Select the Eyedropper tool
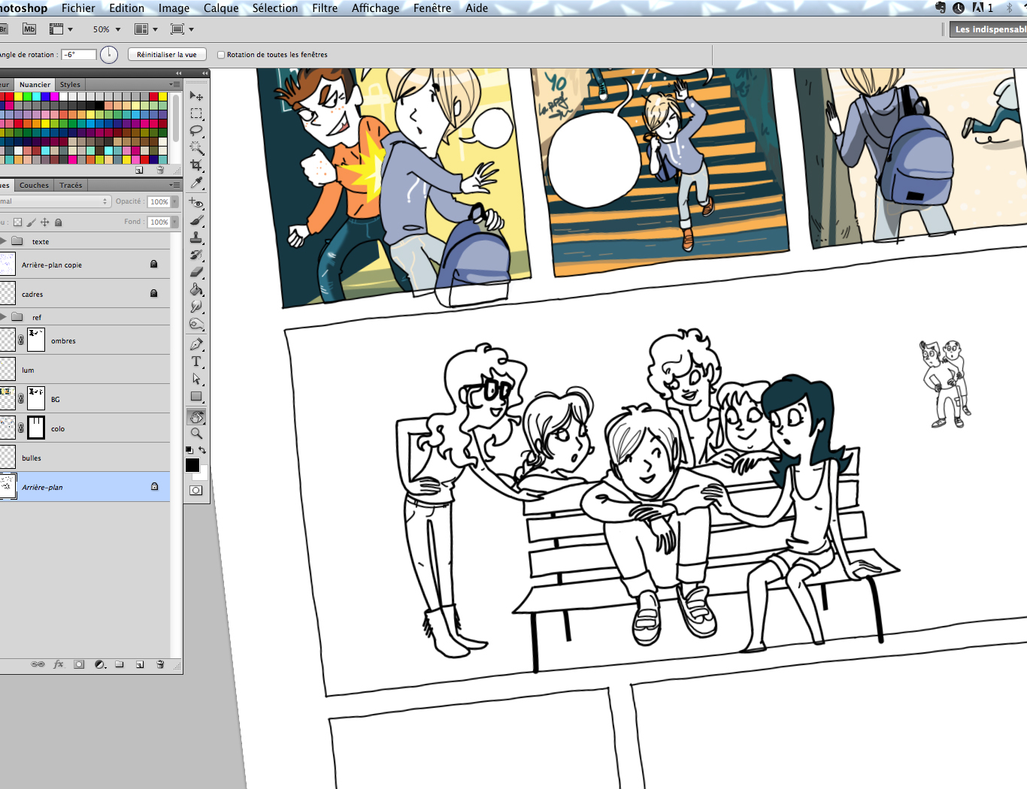This screenshot has width=1027, height=789. pyautogui.click(x=196, y=183)
